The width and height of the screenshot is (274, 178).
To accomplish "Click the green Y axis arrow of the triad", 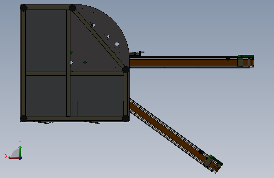I will (x=20, y=152).
